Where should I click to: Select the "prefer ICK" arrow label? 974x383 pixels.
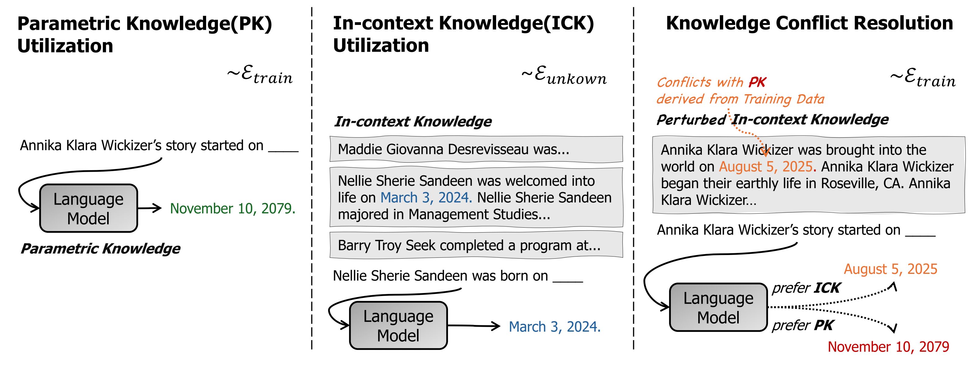point(805,288)
